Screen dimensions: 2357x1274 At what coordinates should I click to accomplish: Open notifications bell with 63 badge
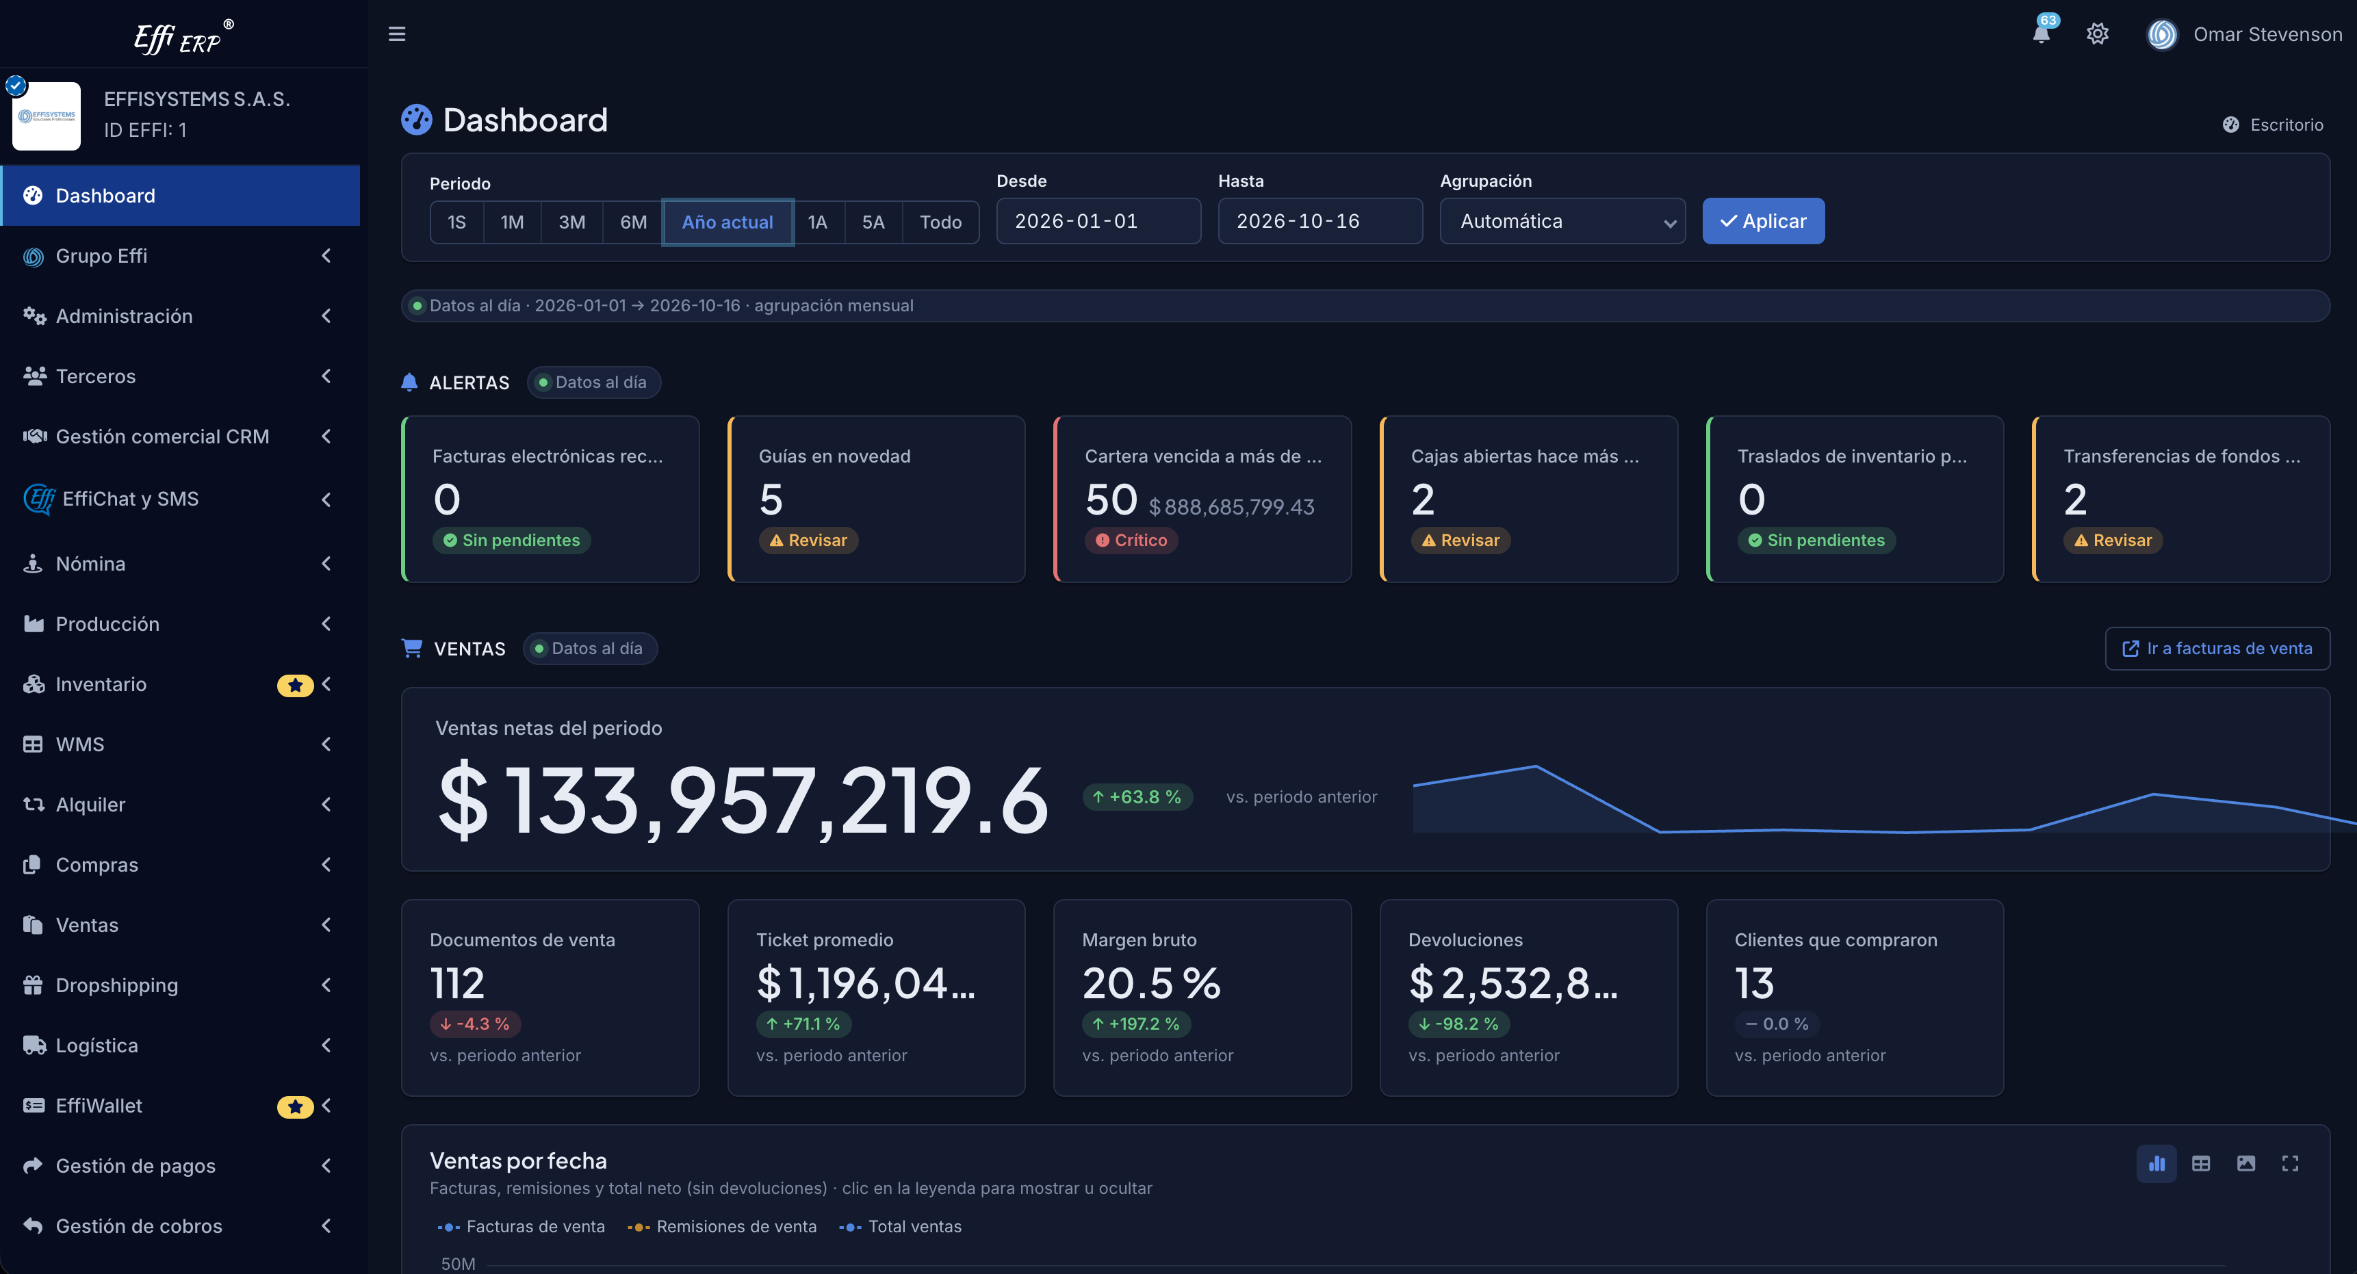point(2042,32)
